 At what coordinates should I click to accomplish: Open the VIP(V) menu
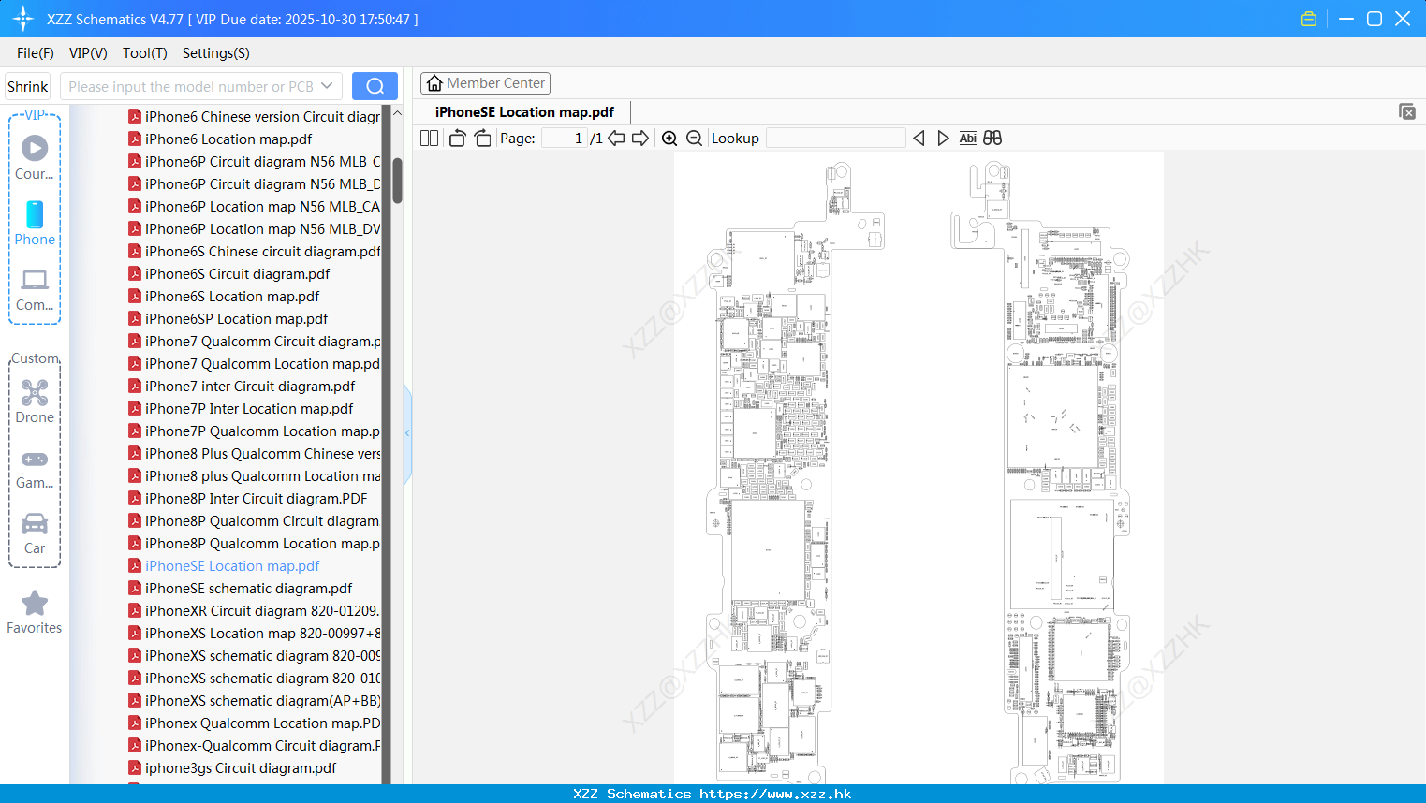click(88, 53)
